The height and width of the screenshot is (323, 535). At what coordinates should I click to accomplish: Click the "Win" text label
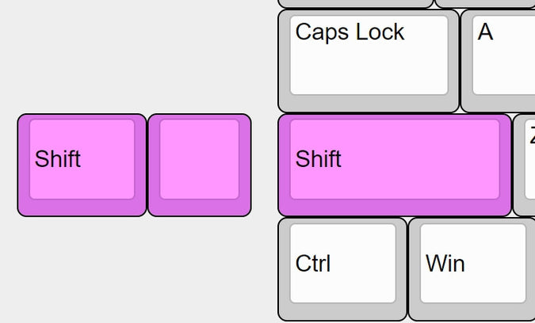[445, 264]
